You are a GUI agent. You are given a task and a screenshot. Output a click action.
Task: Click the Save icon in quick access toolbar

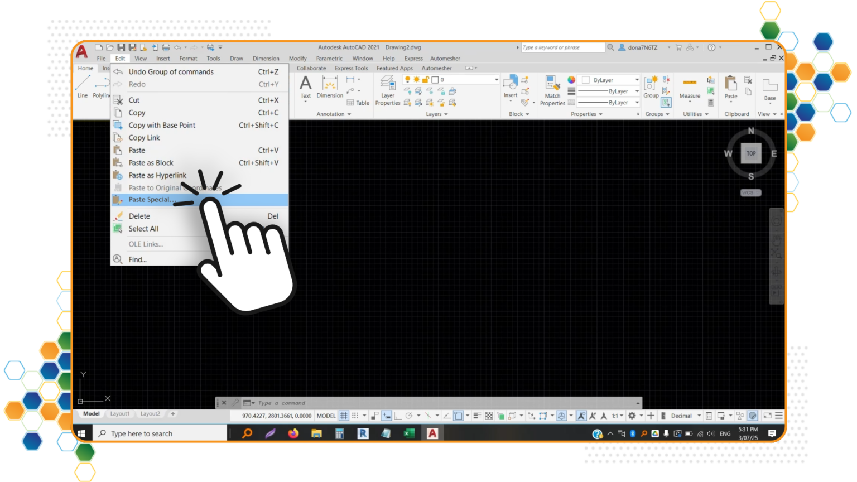coord(121,47)
